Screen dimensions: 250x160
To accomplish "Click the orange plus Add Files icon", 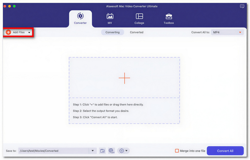I will 8,32.
